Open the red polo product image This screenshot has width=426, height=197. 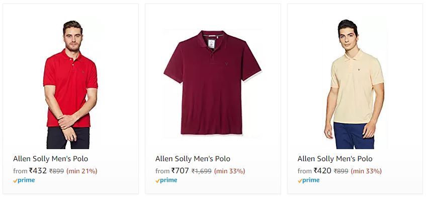(x=70, y=84)
